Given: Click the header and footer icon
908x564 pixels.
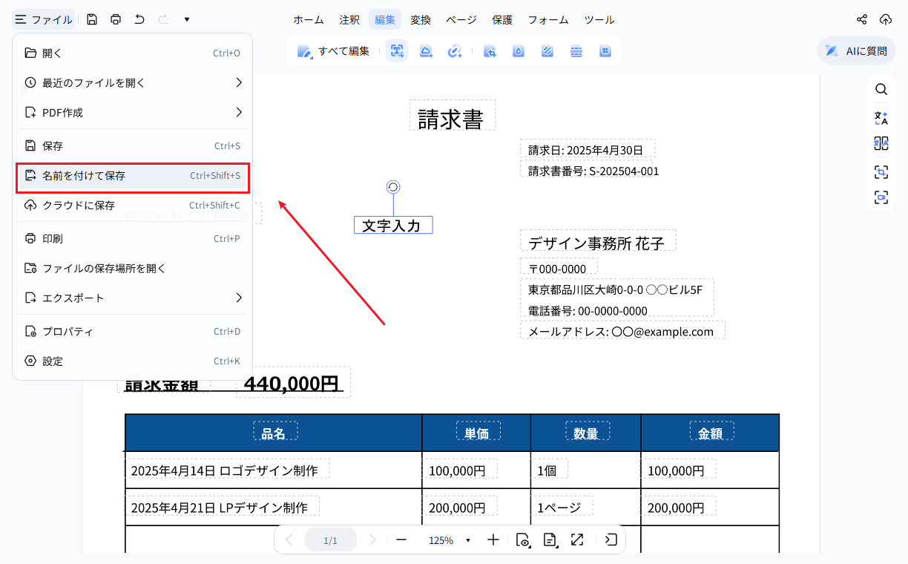Looking at the screenshot, I should tap(576, 51).
